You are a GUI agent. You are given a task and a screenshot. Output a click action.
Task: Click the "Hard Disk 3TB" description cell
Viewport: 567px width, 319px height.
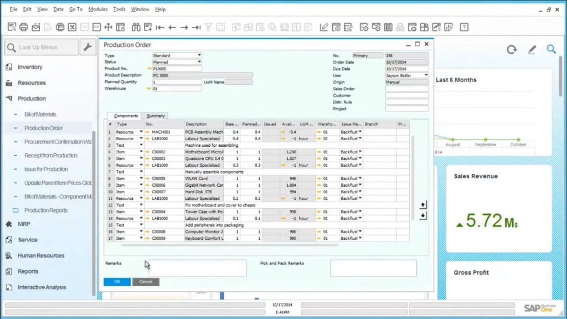tap(204, 192)
